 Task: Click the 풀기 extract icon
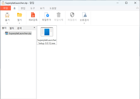pos(7,15)
